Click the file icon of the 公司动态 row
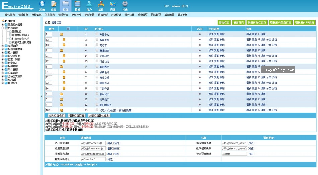Image resolution: width=318 pixels, height=175 pixels. (x=64, y=56)
